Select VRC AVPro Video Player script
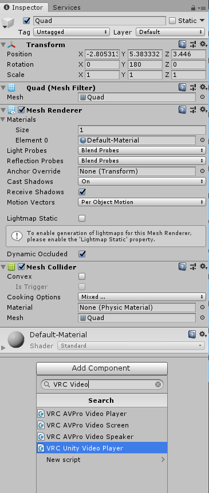209x493 pixels. [102, 414]
